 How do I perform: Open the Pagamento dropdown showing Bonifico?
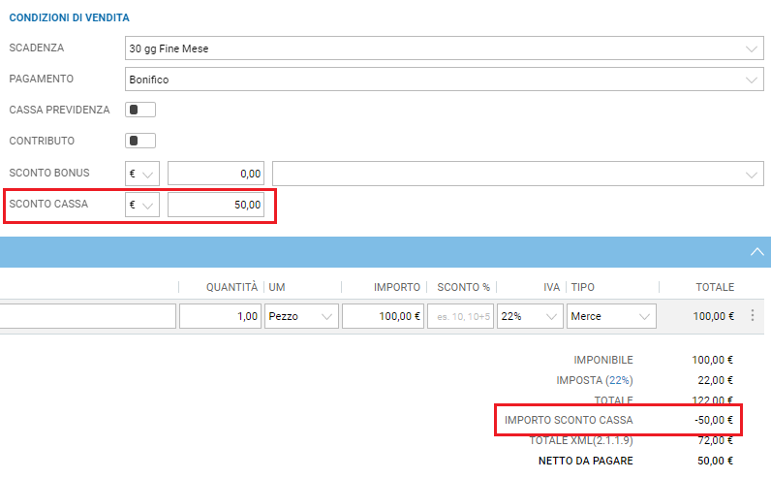(444, 80)
